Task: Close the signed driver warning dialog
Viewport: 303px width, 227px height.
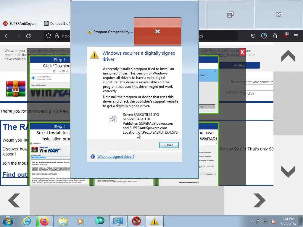Action: coord(169,145)
